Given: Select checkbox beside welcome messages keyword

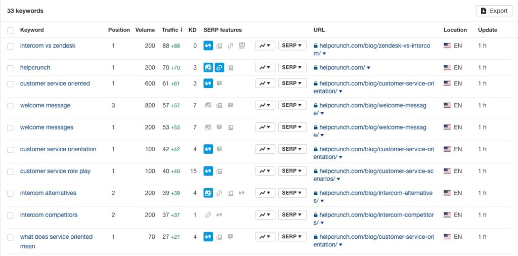Looking at the screenshot, I should click(x=10, y=128).
